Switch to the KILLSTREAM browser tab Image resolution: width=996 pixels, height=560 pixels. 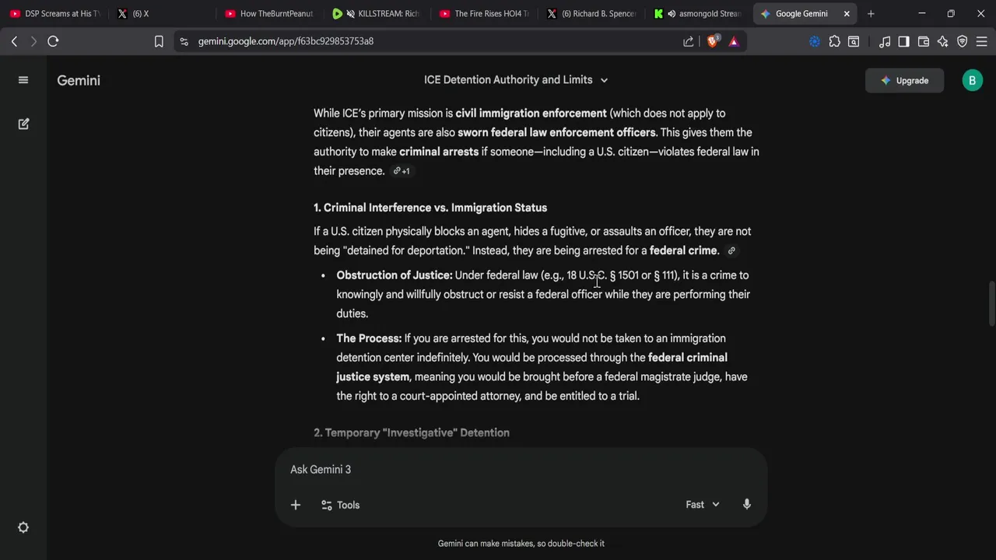coord(376,13)
